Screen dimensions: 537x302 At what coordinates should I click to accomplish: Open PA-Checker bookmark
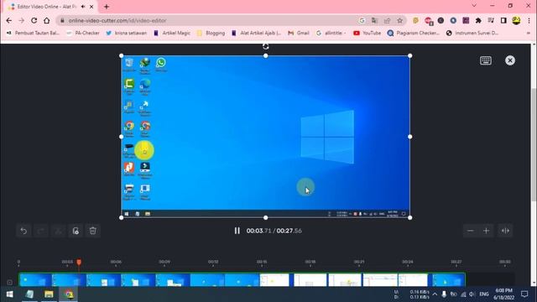83,33
